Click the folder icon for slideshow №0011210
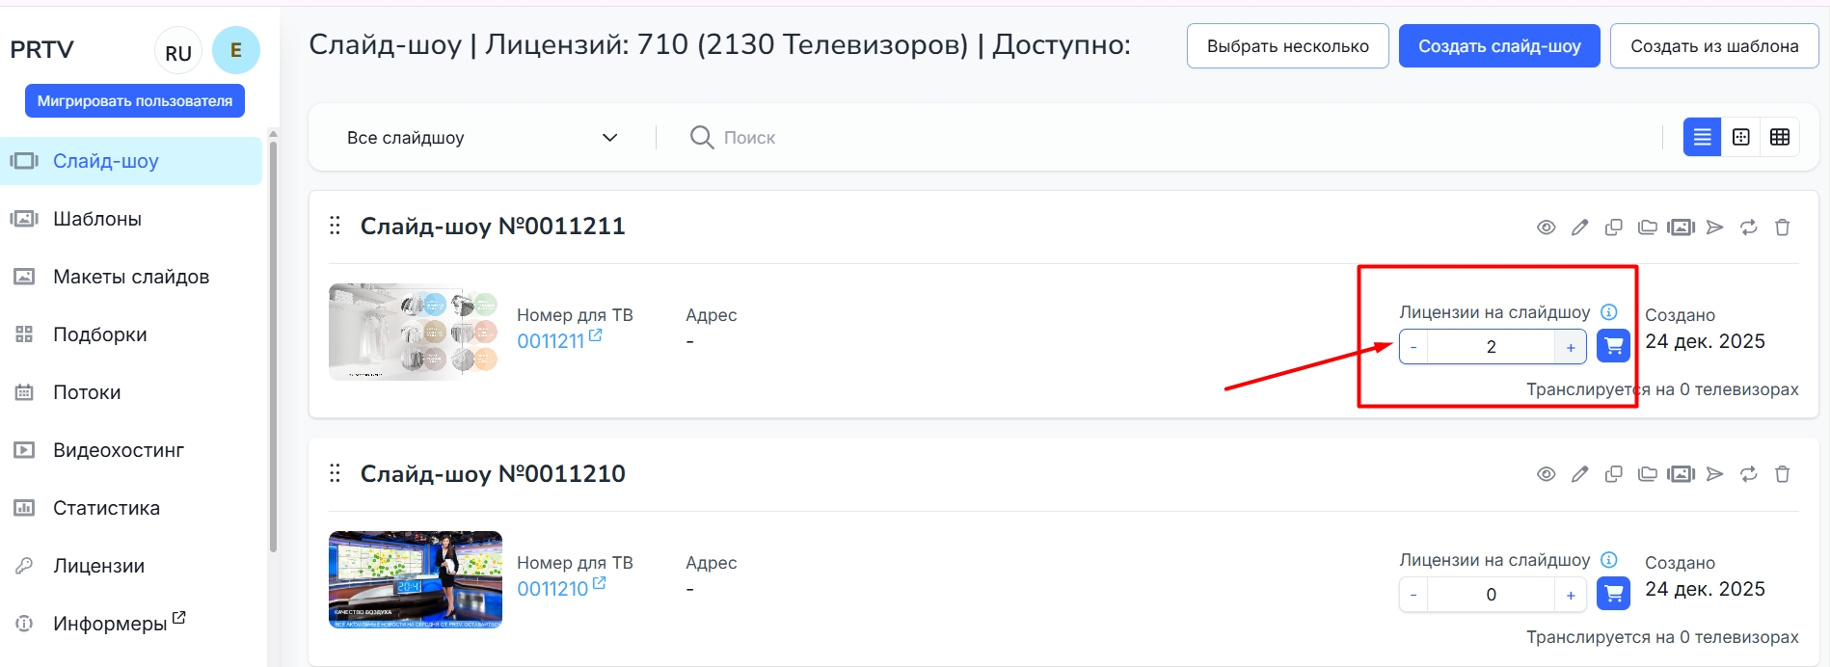This screenshot has width=1830, height=667. coord(1647,474)
